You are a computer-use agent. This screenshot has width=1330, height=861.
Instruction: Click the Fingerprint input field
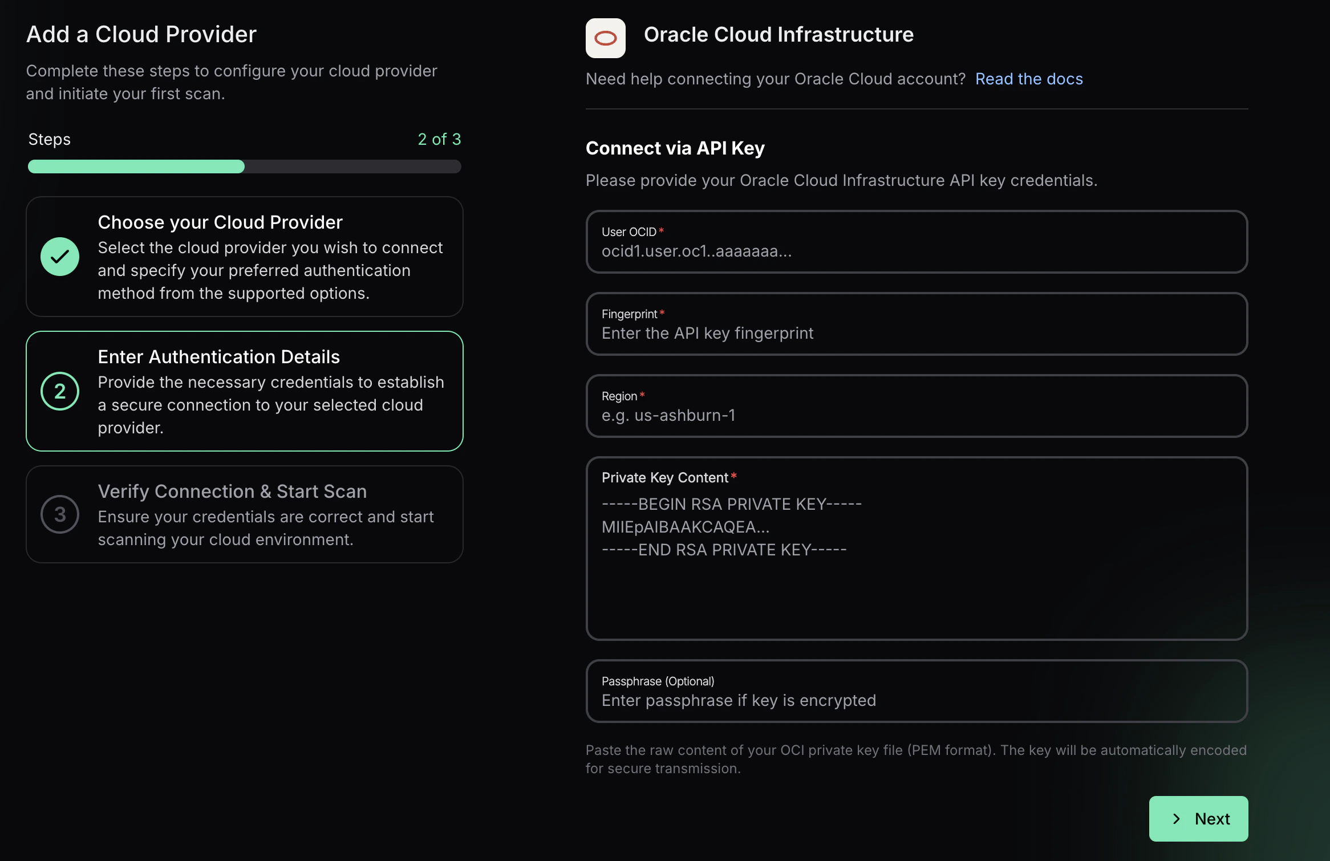click(x=916, y=324)
